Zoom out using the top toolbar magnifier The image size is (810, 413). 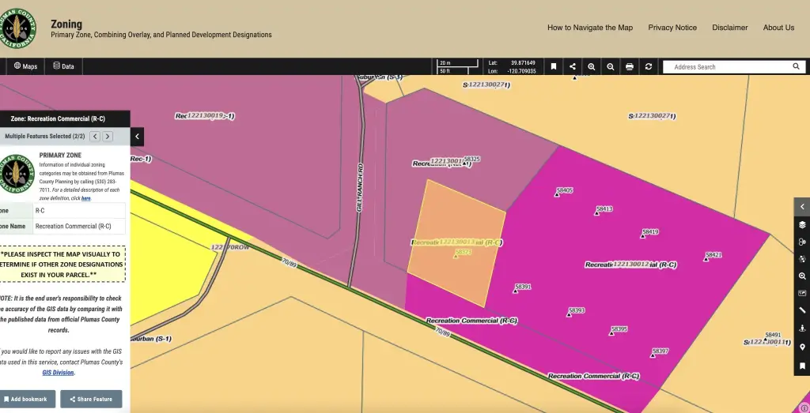click(611, 67)
